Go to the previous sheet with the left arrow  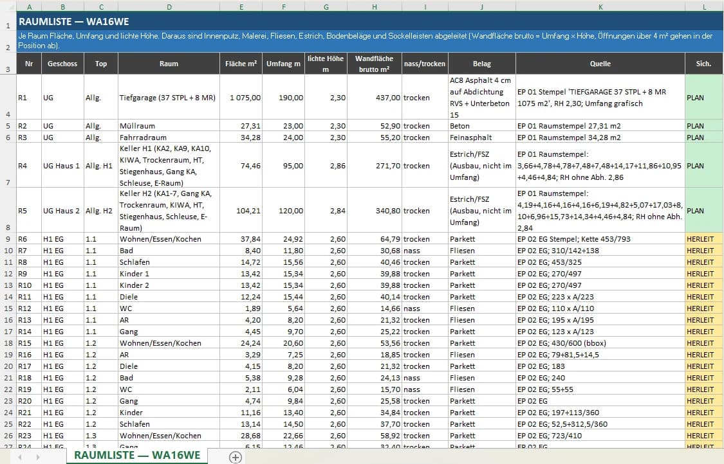coord(20,457)
